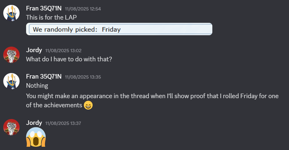Image resolution: width=289 pixels, height=150 pixels.
Task: Open Fran 35Q71N's avatar on the 12:54 message
Action: 11,13
